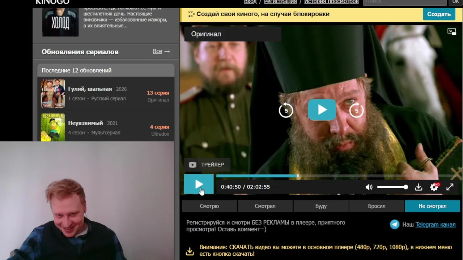Click the eyes emoji icon in yellow banner
This screenshot has height=260, width=463.
click(191, 14)
